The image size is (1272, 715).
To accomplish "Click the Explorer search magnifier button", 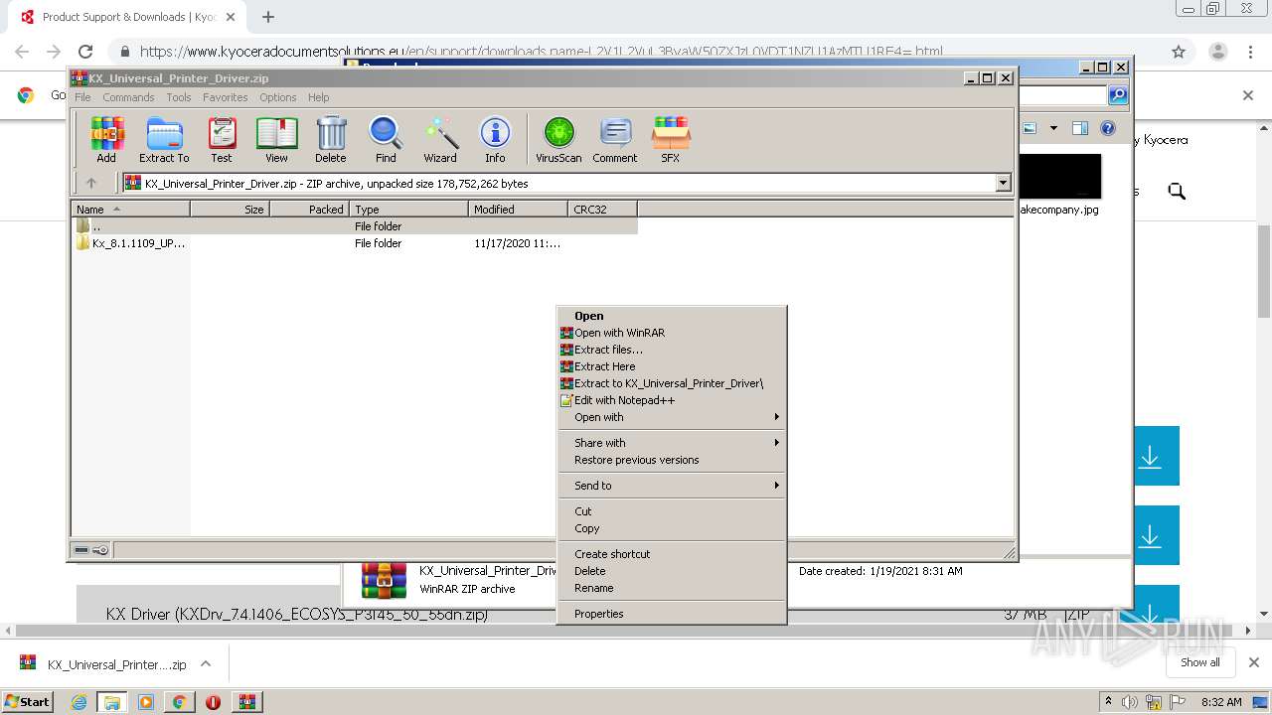I will coord(1118,95).
